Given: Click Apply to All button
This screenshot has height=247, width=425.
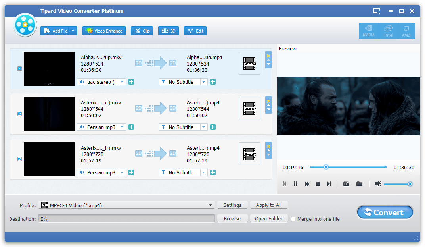Looking at the screenshot, I should pos(269,205).
